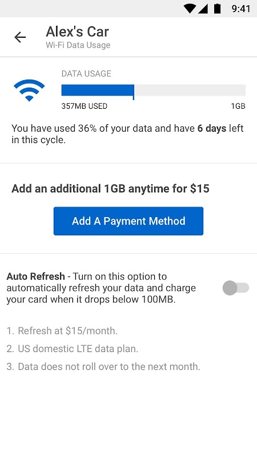Tap the data usage bar marker
Screen dimensions: 257x458
click(x=134, y=92)
